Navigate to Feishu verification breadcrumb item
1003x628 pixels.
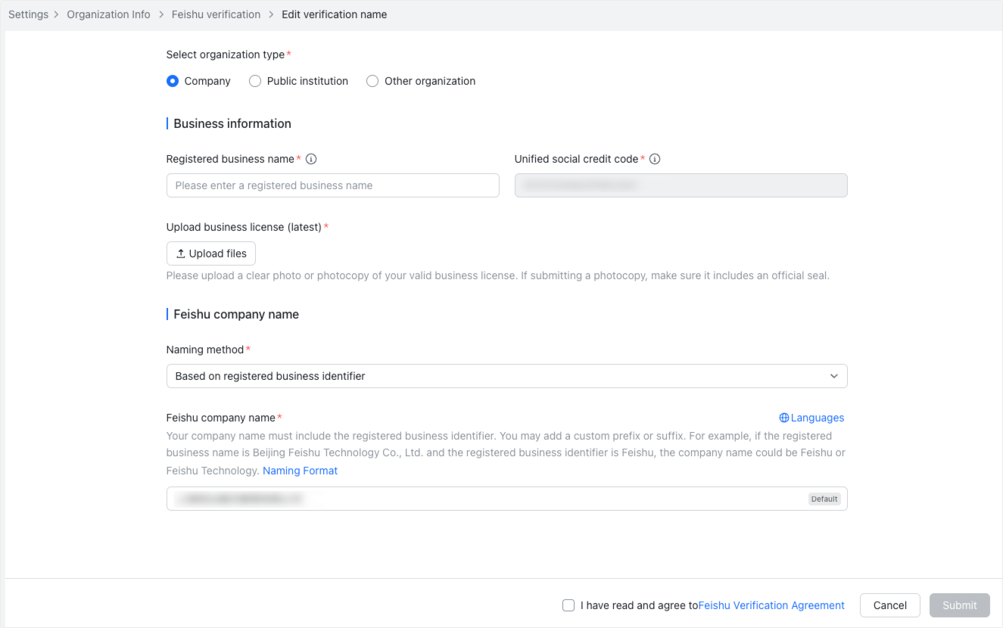[216, 14]
